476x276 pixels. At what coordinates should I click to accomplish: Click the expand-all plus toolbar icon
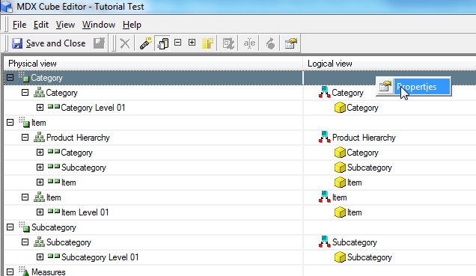[x=192, y=43]
